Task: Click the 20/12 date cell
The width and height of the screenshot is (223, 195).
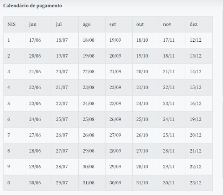Action: coord(199,135)
